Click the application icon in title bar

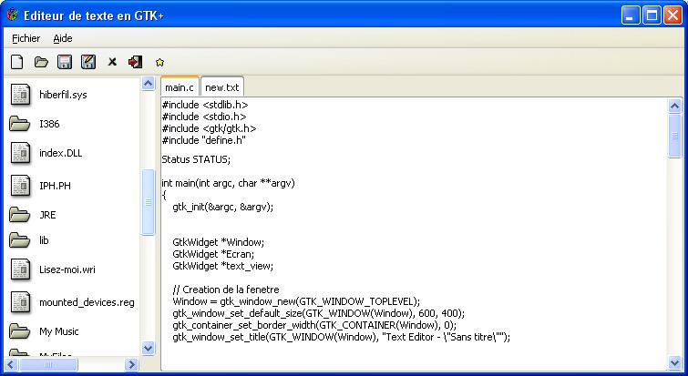point(12,15)
